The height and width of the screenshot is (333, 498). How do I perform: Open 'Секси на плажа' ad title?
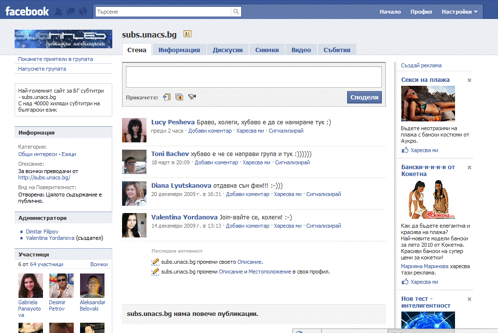point(425,80)
